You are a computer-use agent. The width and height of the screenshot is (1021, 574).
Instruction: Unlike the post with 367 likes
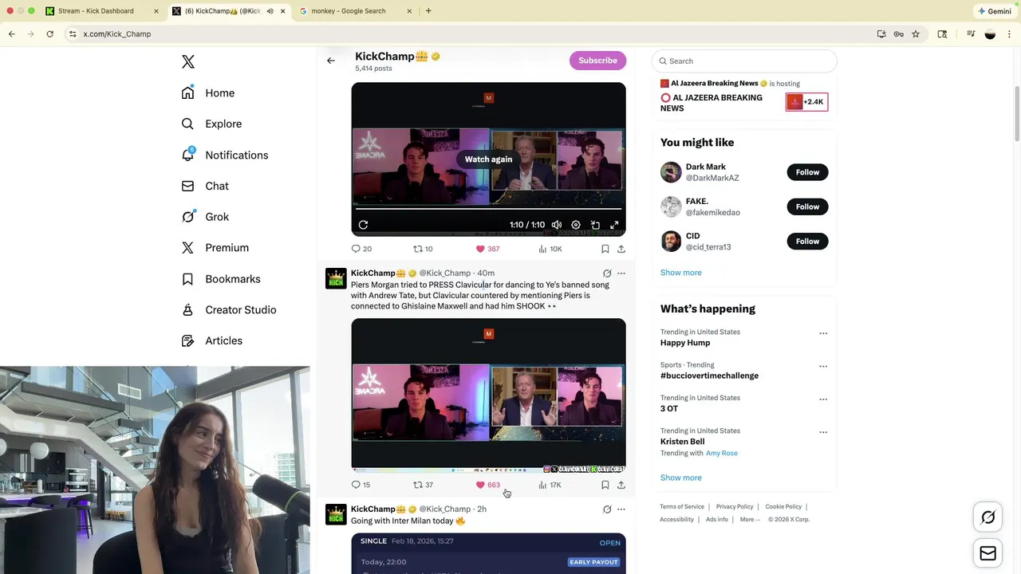click(487, 249)
